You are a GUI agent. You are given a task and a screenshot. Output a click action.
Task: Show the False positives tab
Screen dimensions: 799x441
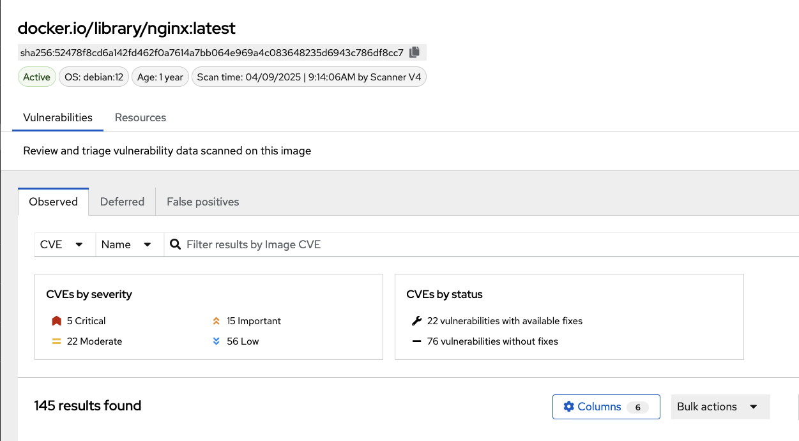click(x=202, y=202)
